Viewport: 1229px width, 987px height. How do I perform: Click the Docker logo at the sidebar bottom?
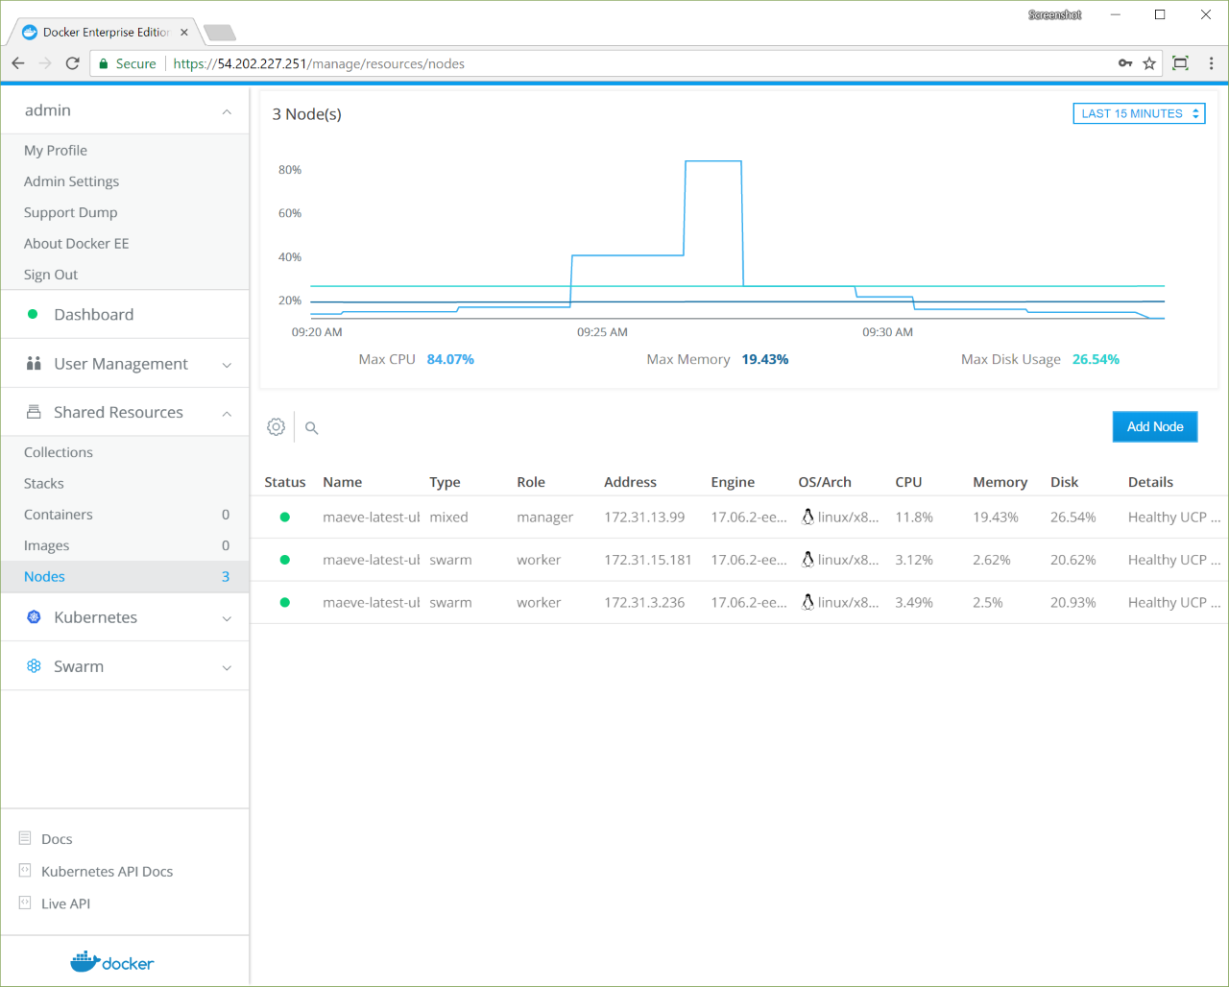(111, 961)
